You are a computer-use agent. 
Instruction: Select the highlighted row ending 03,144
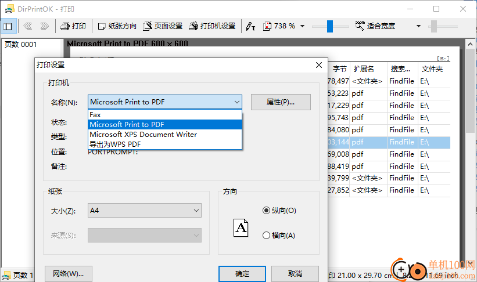(389, 142)
